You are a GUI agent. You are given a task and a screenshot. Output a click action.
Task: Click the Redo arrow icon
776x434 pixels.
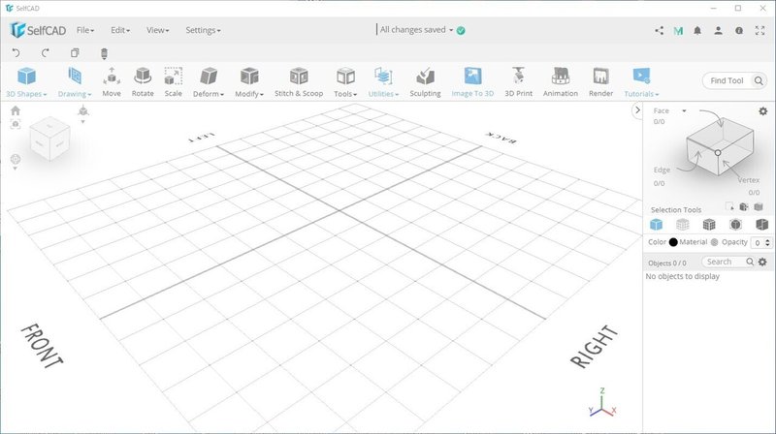(x=45, y=52)
